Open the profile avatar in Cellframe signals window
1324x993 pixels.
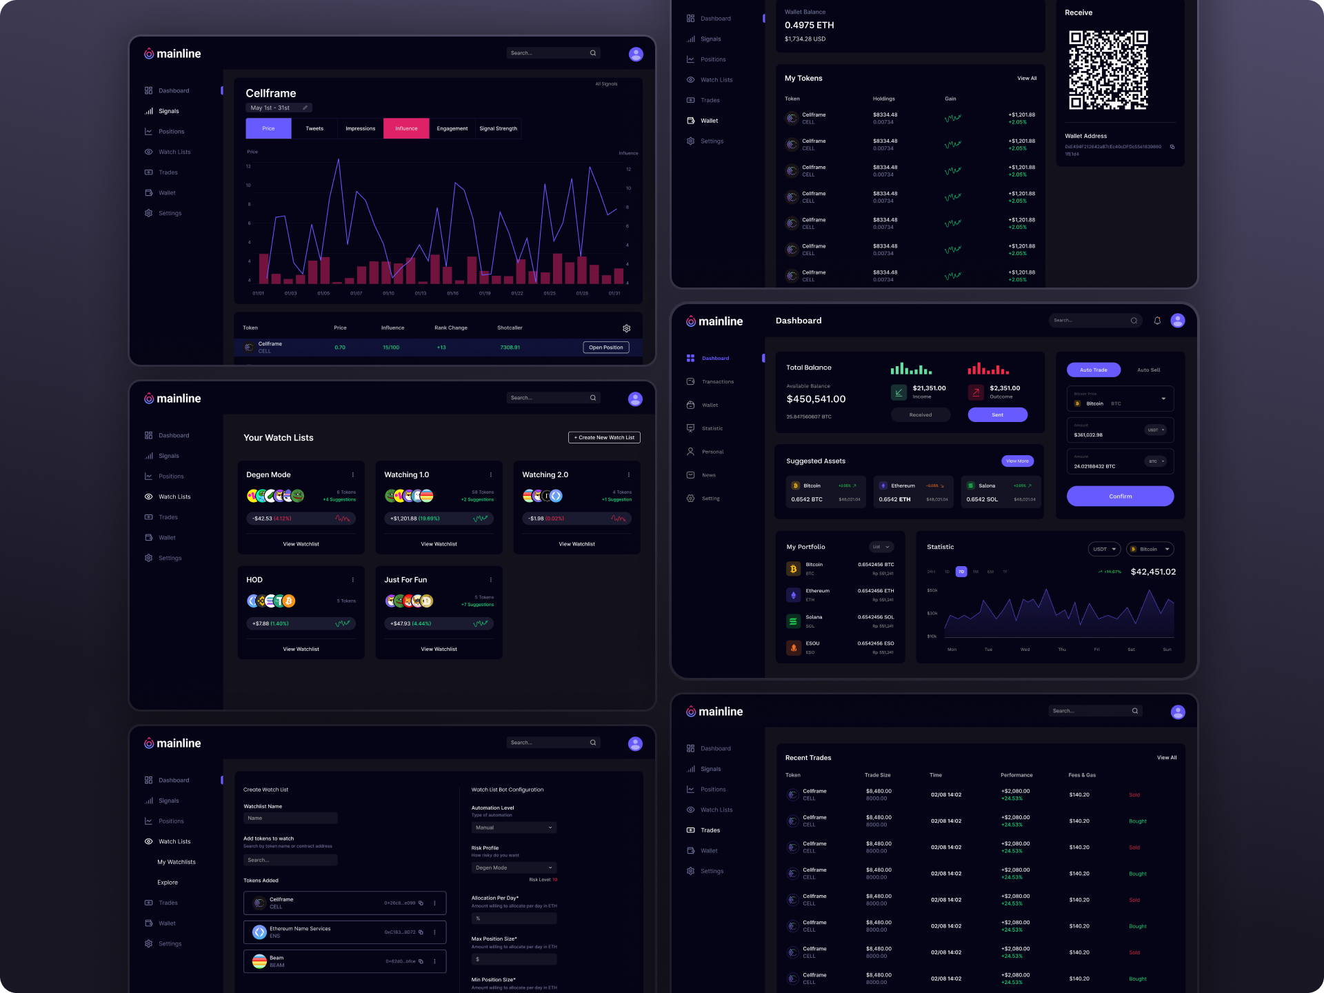coord(636,54)
